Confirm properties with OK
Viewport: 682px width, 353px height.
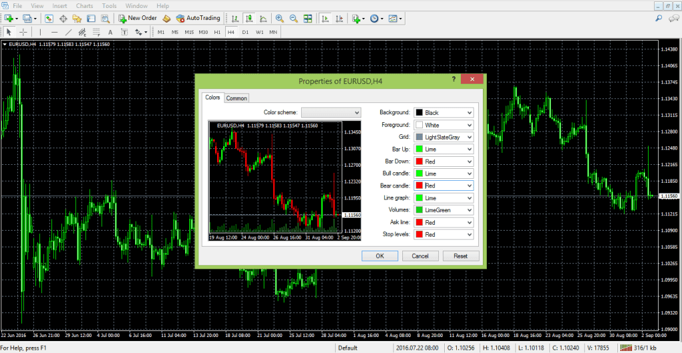380,256
